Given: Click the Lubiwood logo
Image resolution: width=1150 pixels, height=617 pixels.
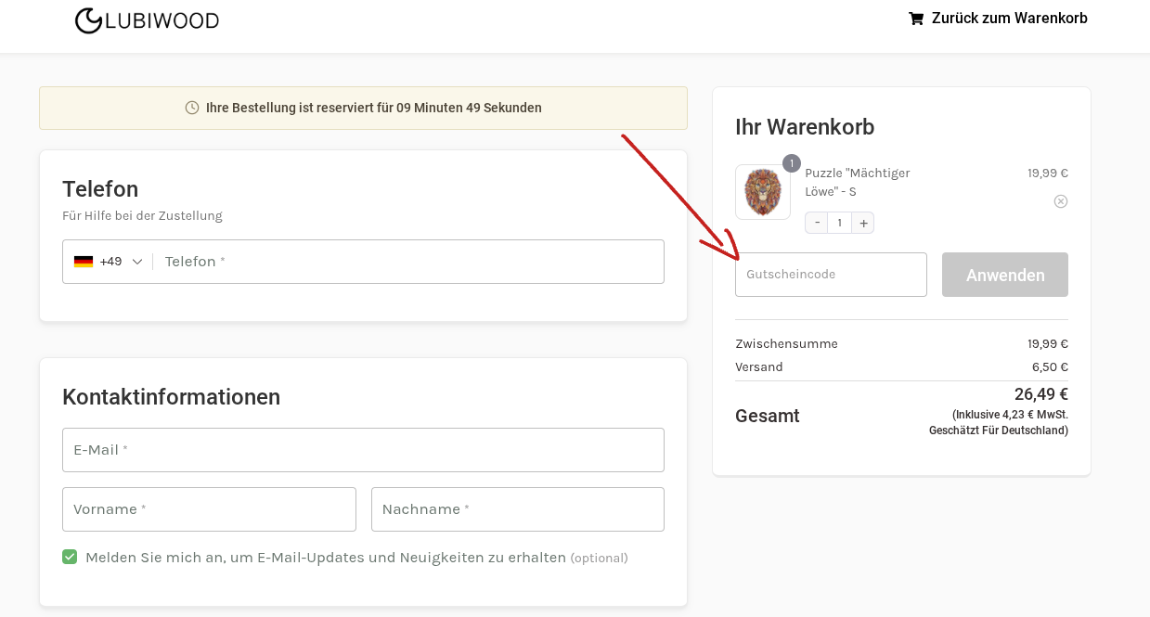Looking at the screenshot, I should (x=147, y=20).
